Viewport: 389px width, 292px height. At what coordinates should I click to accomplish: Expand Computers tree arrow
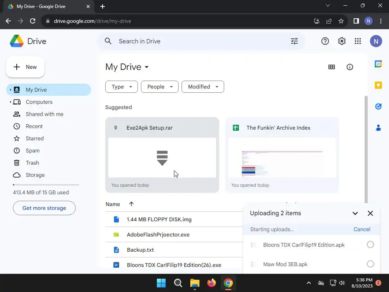click(x=10, y=102)
